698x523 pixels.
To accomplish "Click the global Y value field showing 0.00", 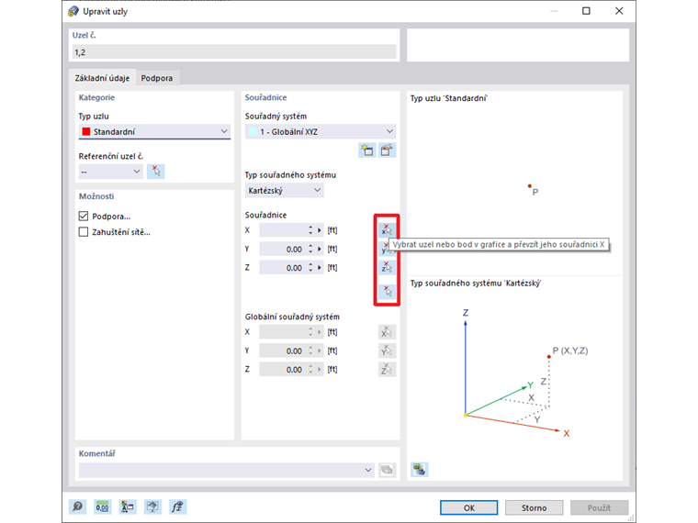I will point(282,351).
